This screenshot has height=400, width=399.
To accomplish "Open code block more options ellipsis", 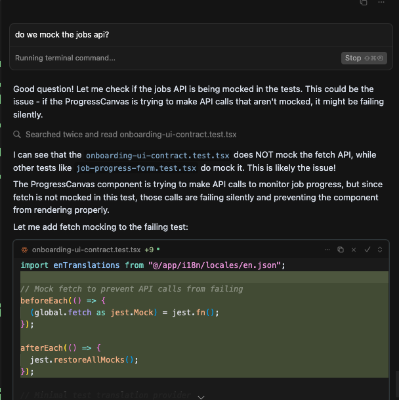I will pyautogui.click(x=327, y=250).
